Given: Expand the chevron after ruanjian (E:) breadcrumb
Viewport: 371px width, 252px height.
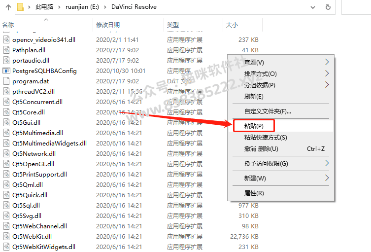Looking at the screenshot, I should coord(105,7).
